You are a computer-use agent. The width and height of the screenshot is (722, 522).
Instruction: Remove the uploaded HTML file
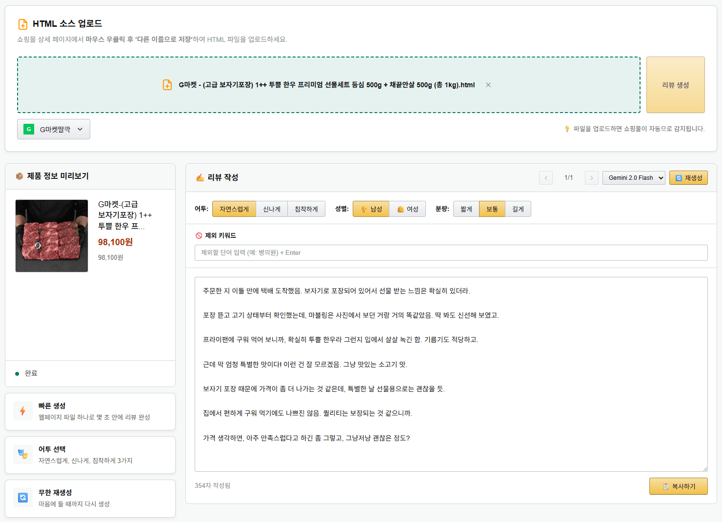point(488,84)
